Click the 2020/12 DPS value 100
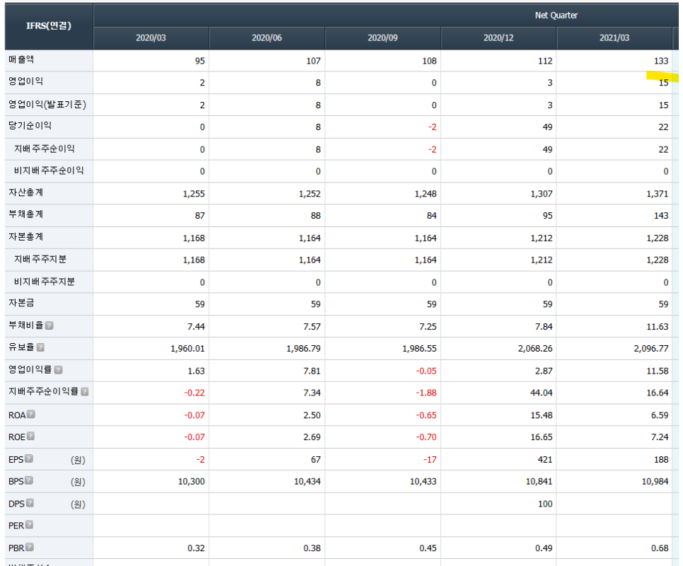683x566 pixels. click(545, 504)
